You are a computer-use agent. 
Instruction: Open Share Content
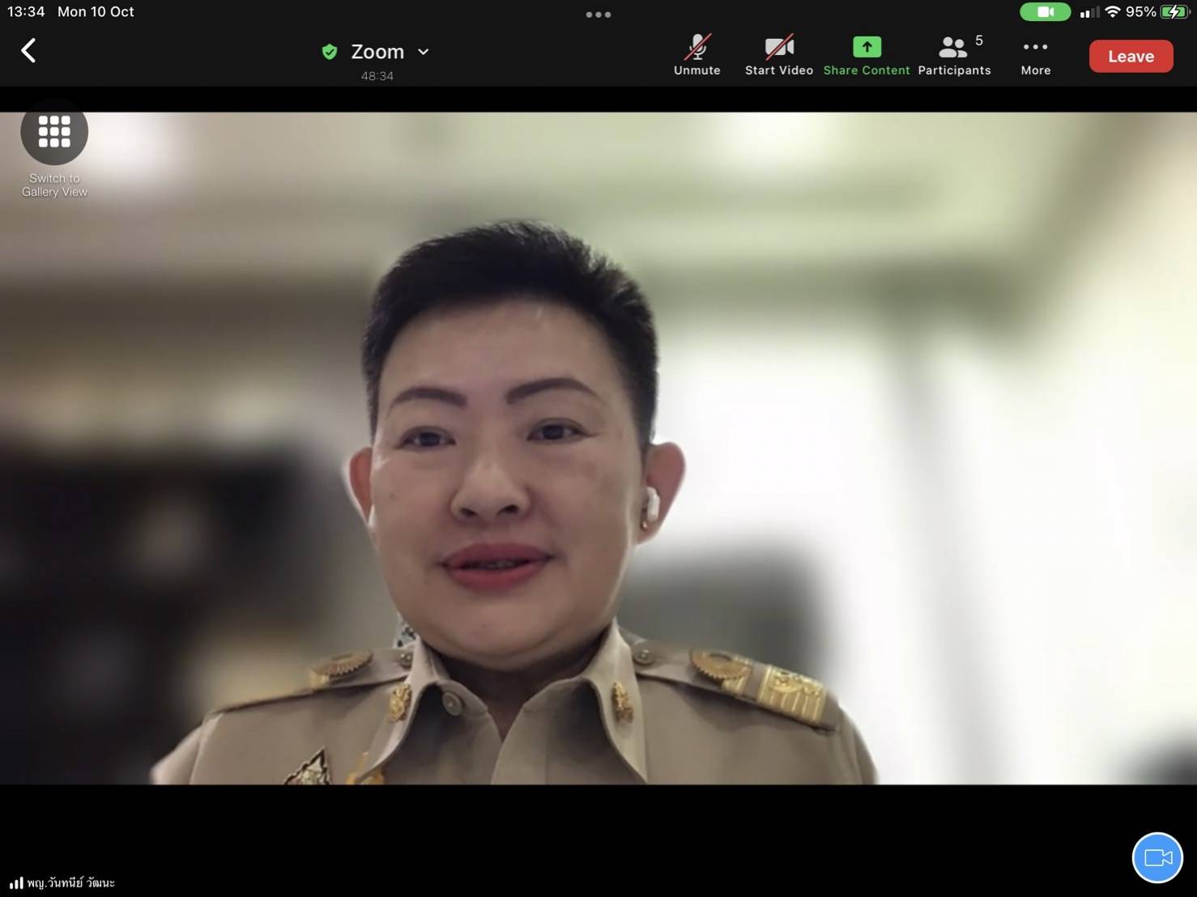click(x=867, y=55)
